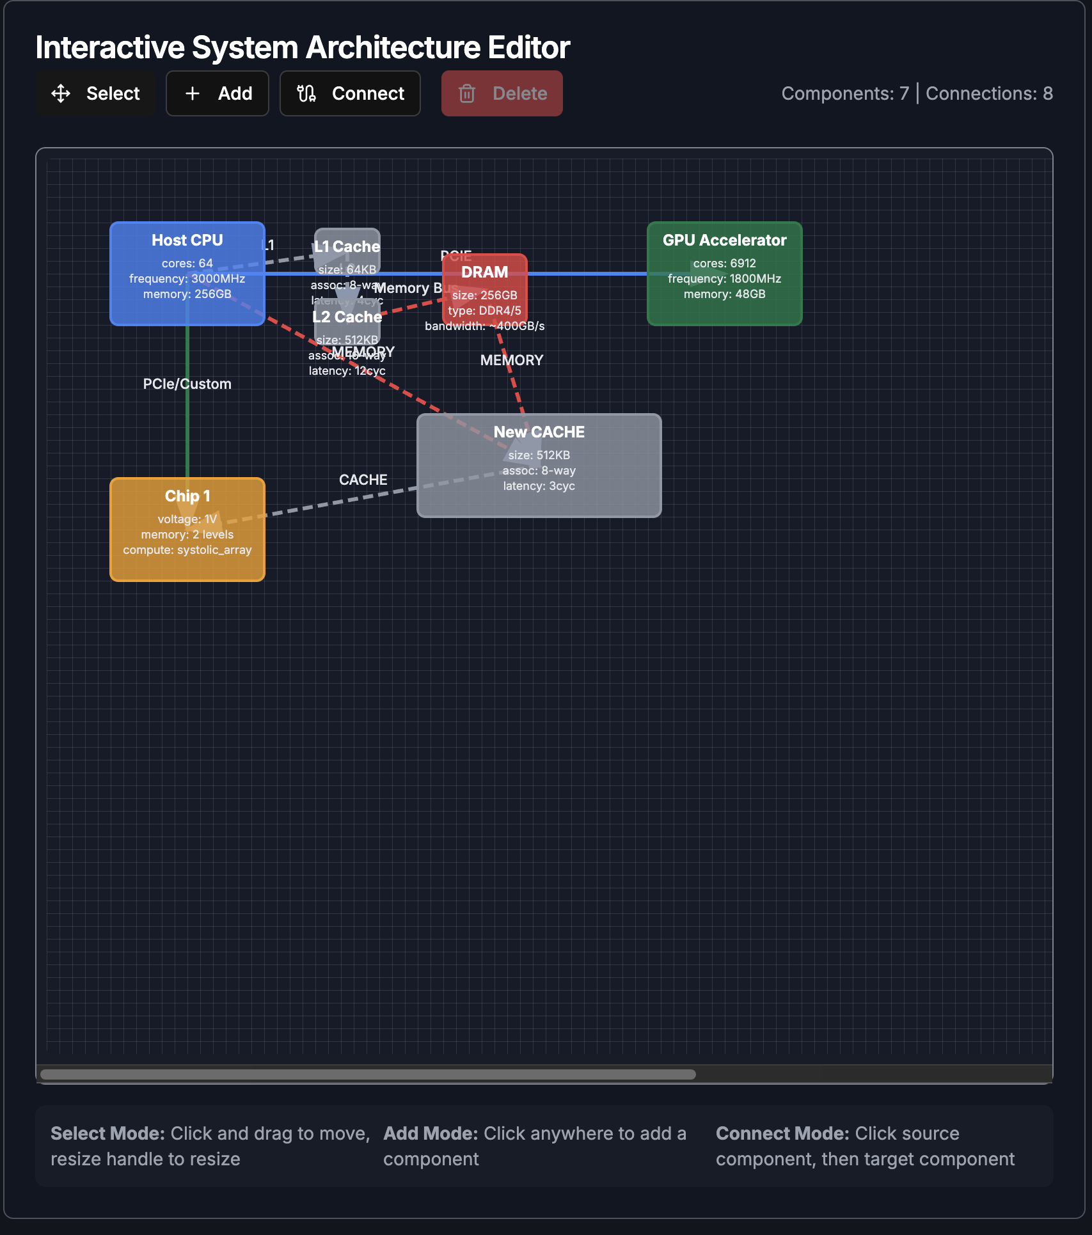Click the horizontal canvas scrollbar thumb
This screenshot has height=1235, width=1092.
coord(368,1074)
